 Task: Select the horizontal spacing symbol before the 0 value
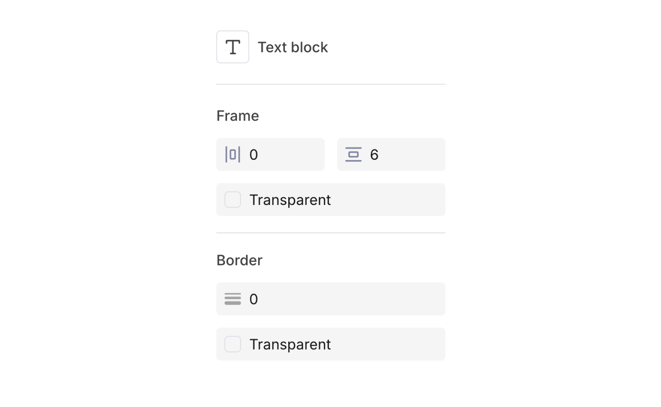click(x=233, y=154)
